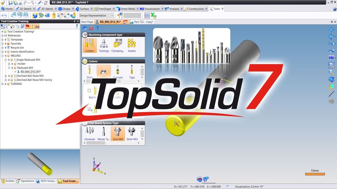Switch to Part 752 - Copy tab
Image resolution: width=337 pixels, height=189 pixels.
(142, 22)
